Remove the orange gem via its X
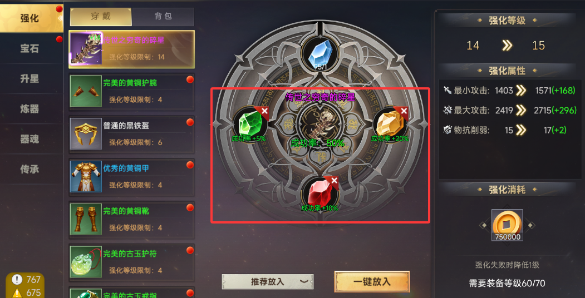 (x=404, y=111)
